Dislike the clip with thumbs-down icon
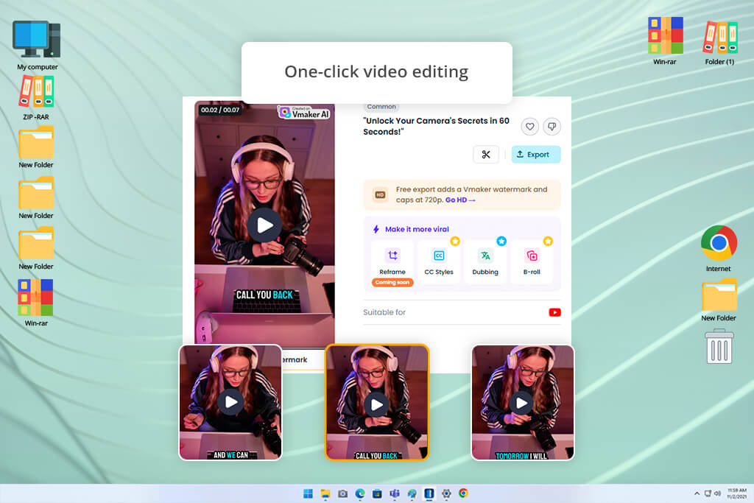Screen dimensions: 754x503 tap(552, 127)
